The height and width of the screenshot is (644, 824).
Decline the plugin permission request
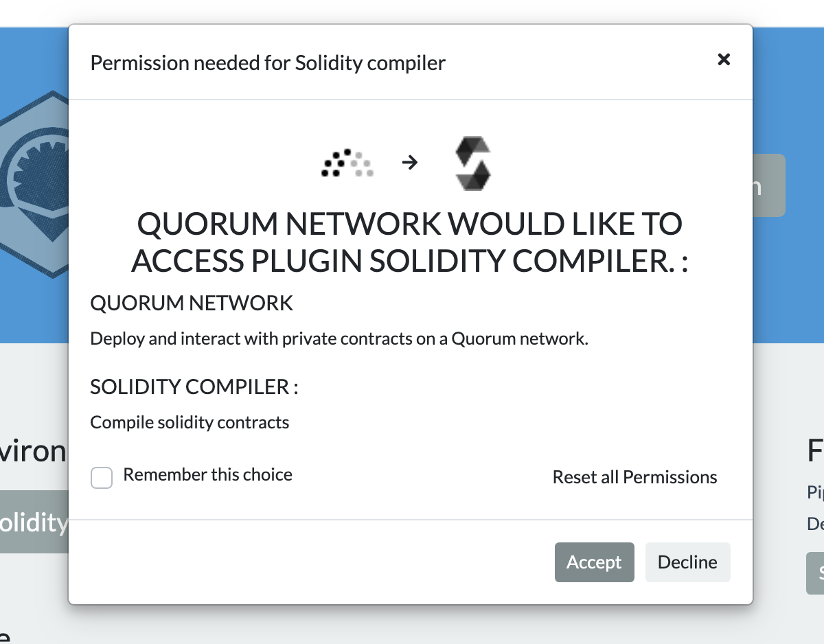pos(687,562)
